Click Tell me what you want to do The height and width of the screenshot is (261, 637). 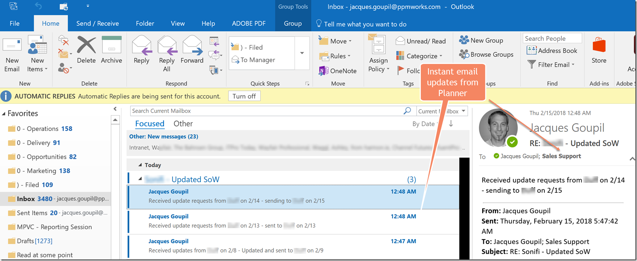tap(361, 24)
